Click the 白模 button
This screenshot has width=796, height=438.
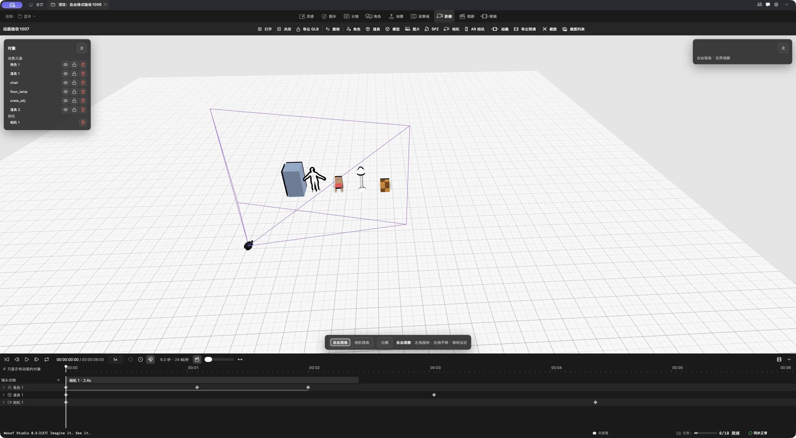tap(385, 343)
